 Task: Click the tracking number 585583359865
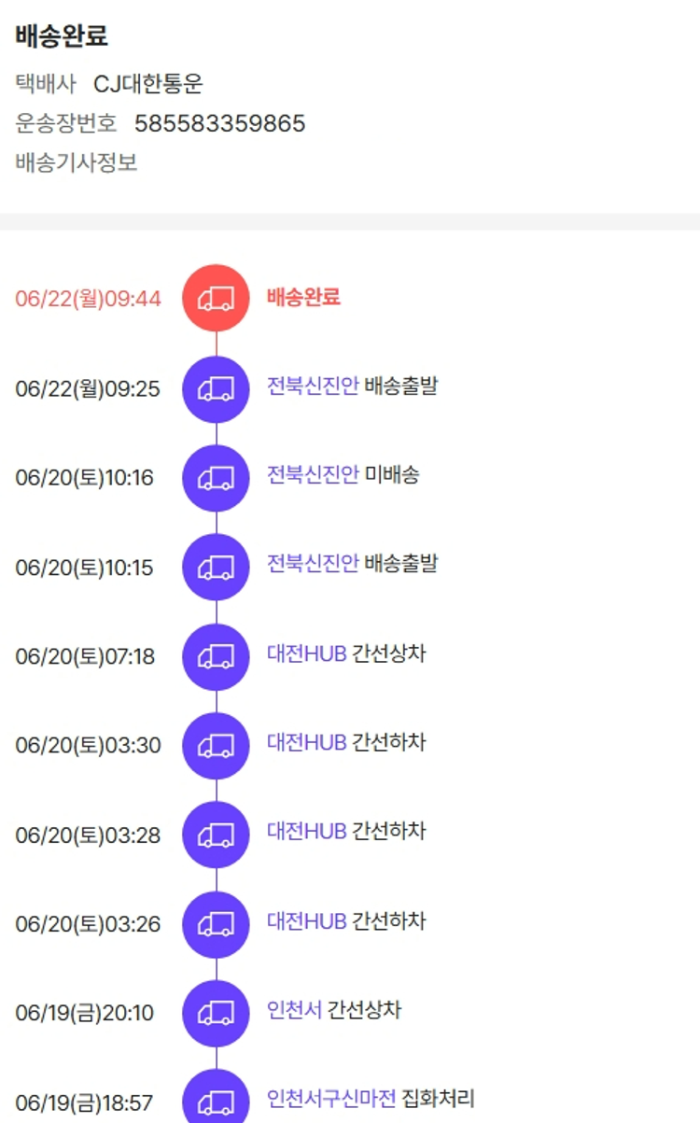click(220, 123)
